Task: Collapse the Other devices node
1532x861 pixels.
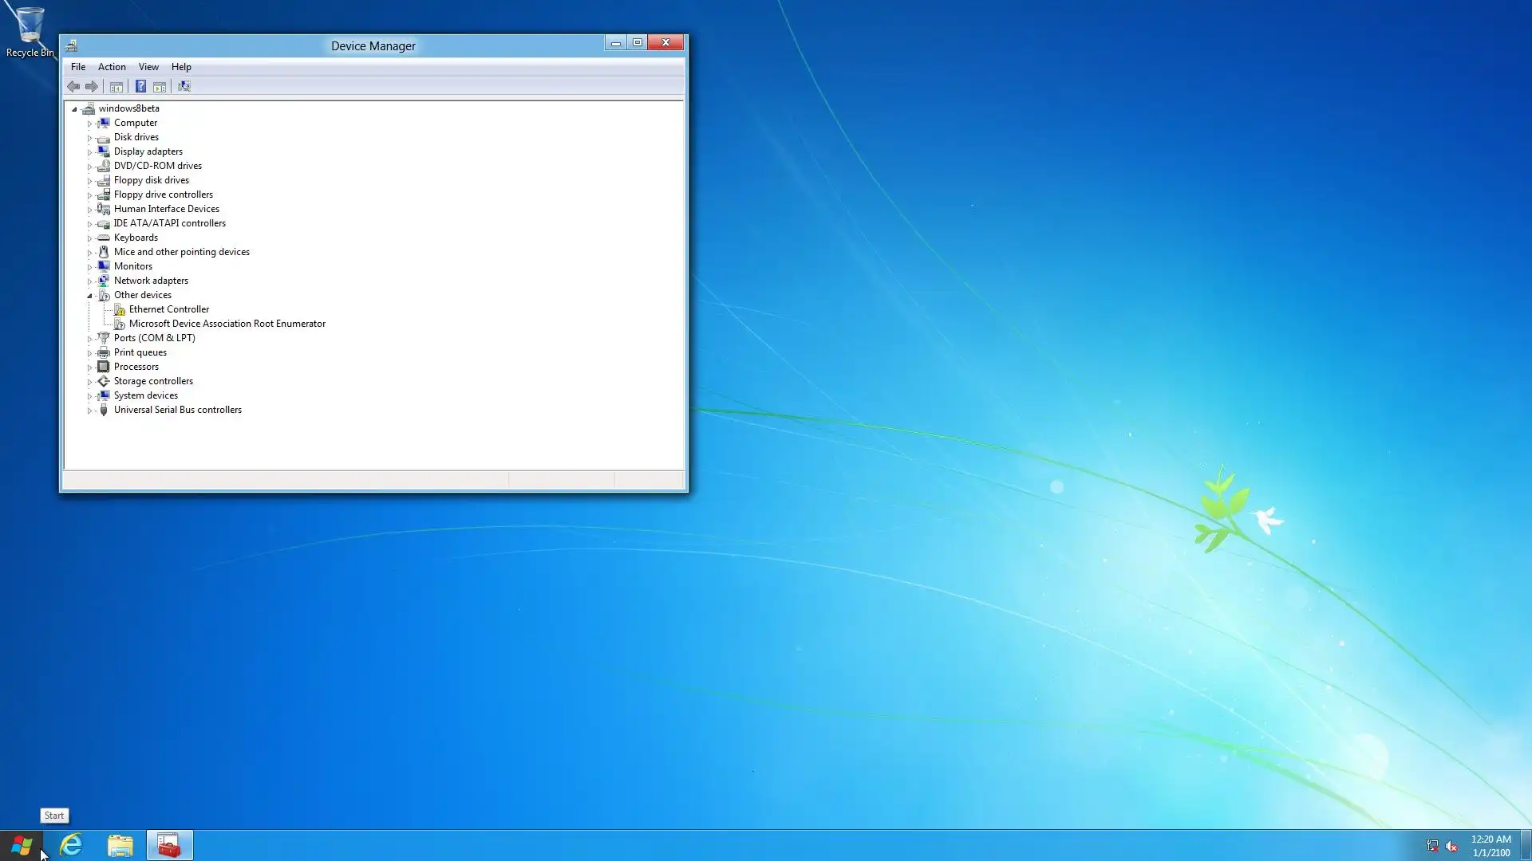Action: coord(89,296)
